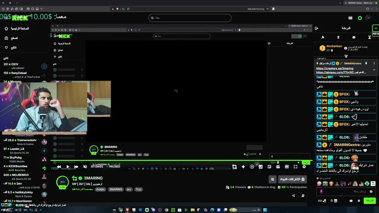Fast forward the stream playback
The image size is (379, 213).
coord(76,167)
